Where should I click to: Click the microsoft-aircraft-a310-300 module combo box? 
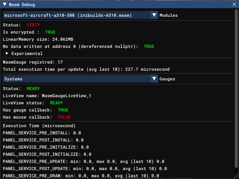pyautogui.click(x=76, y=15)
